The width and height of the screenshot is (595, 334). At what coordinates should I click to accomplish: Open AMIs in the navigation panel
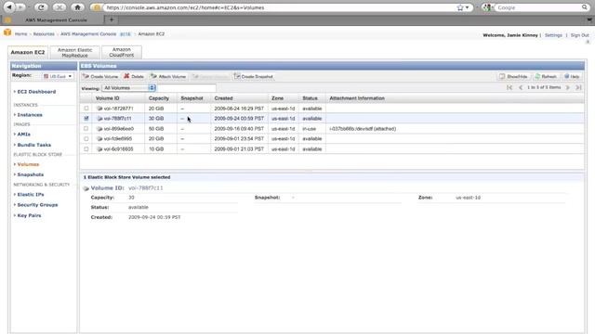[x=23, y=134]
